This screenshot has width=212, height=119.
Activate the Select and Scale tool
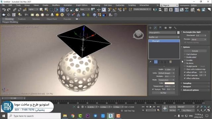72,10
